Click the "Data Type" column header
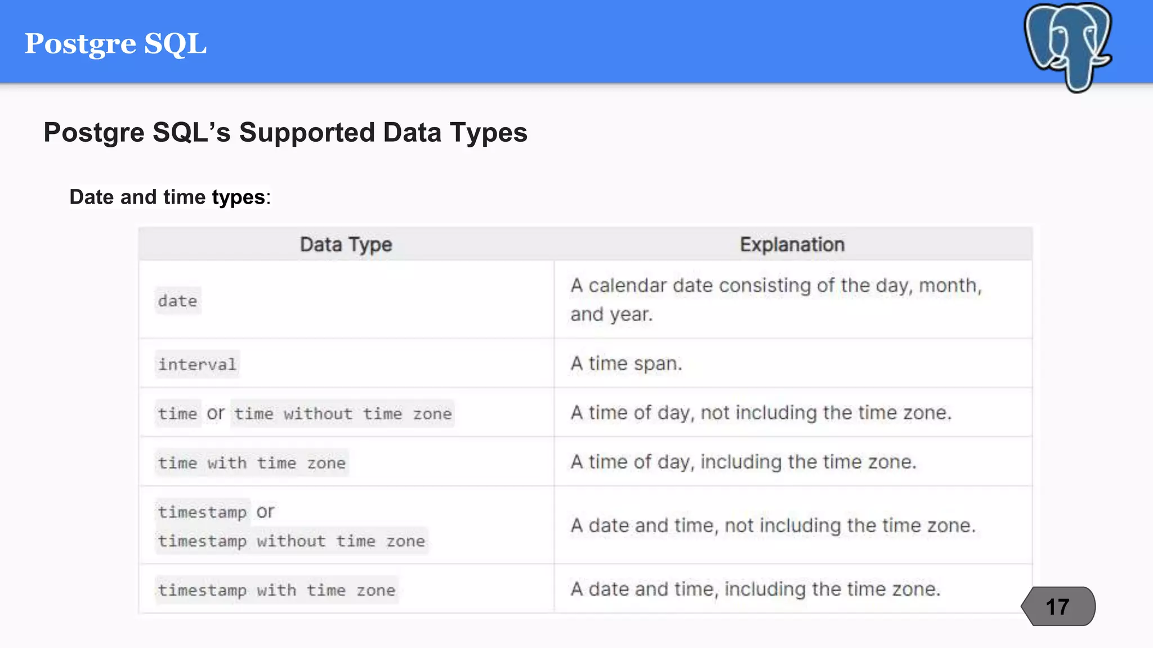The height and width of the screenshot is (648, 1153). (x=346, y=245)
